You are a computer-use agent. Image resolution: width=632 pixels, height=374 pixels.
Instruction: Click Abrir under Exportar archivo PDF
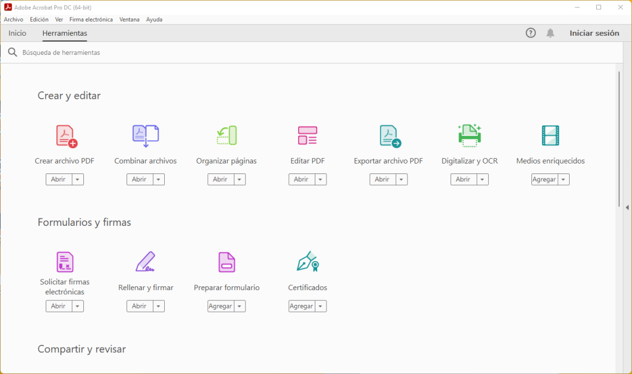(383, 180)
